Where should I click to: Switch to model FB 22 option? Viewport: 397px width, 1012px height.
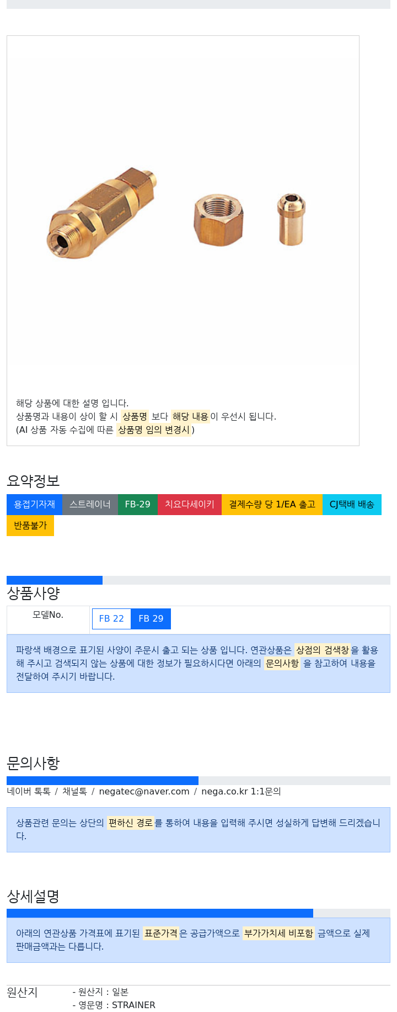click(111, 619)
